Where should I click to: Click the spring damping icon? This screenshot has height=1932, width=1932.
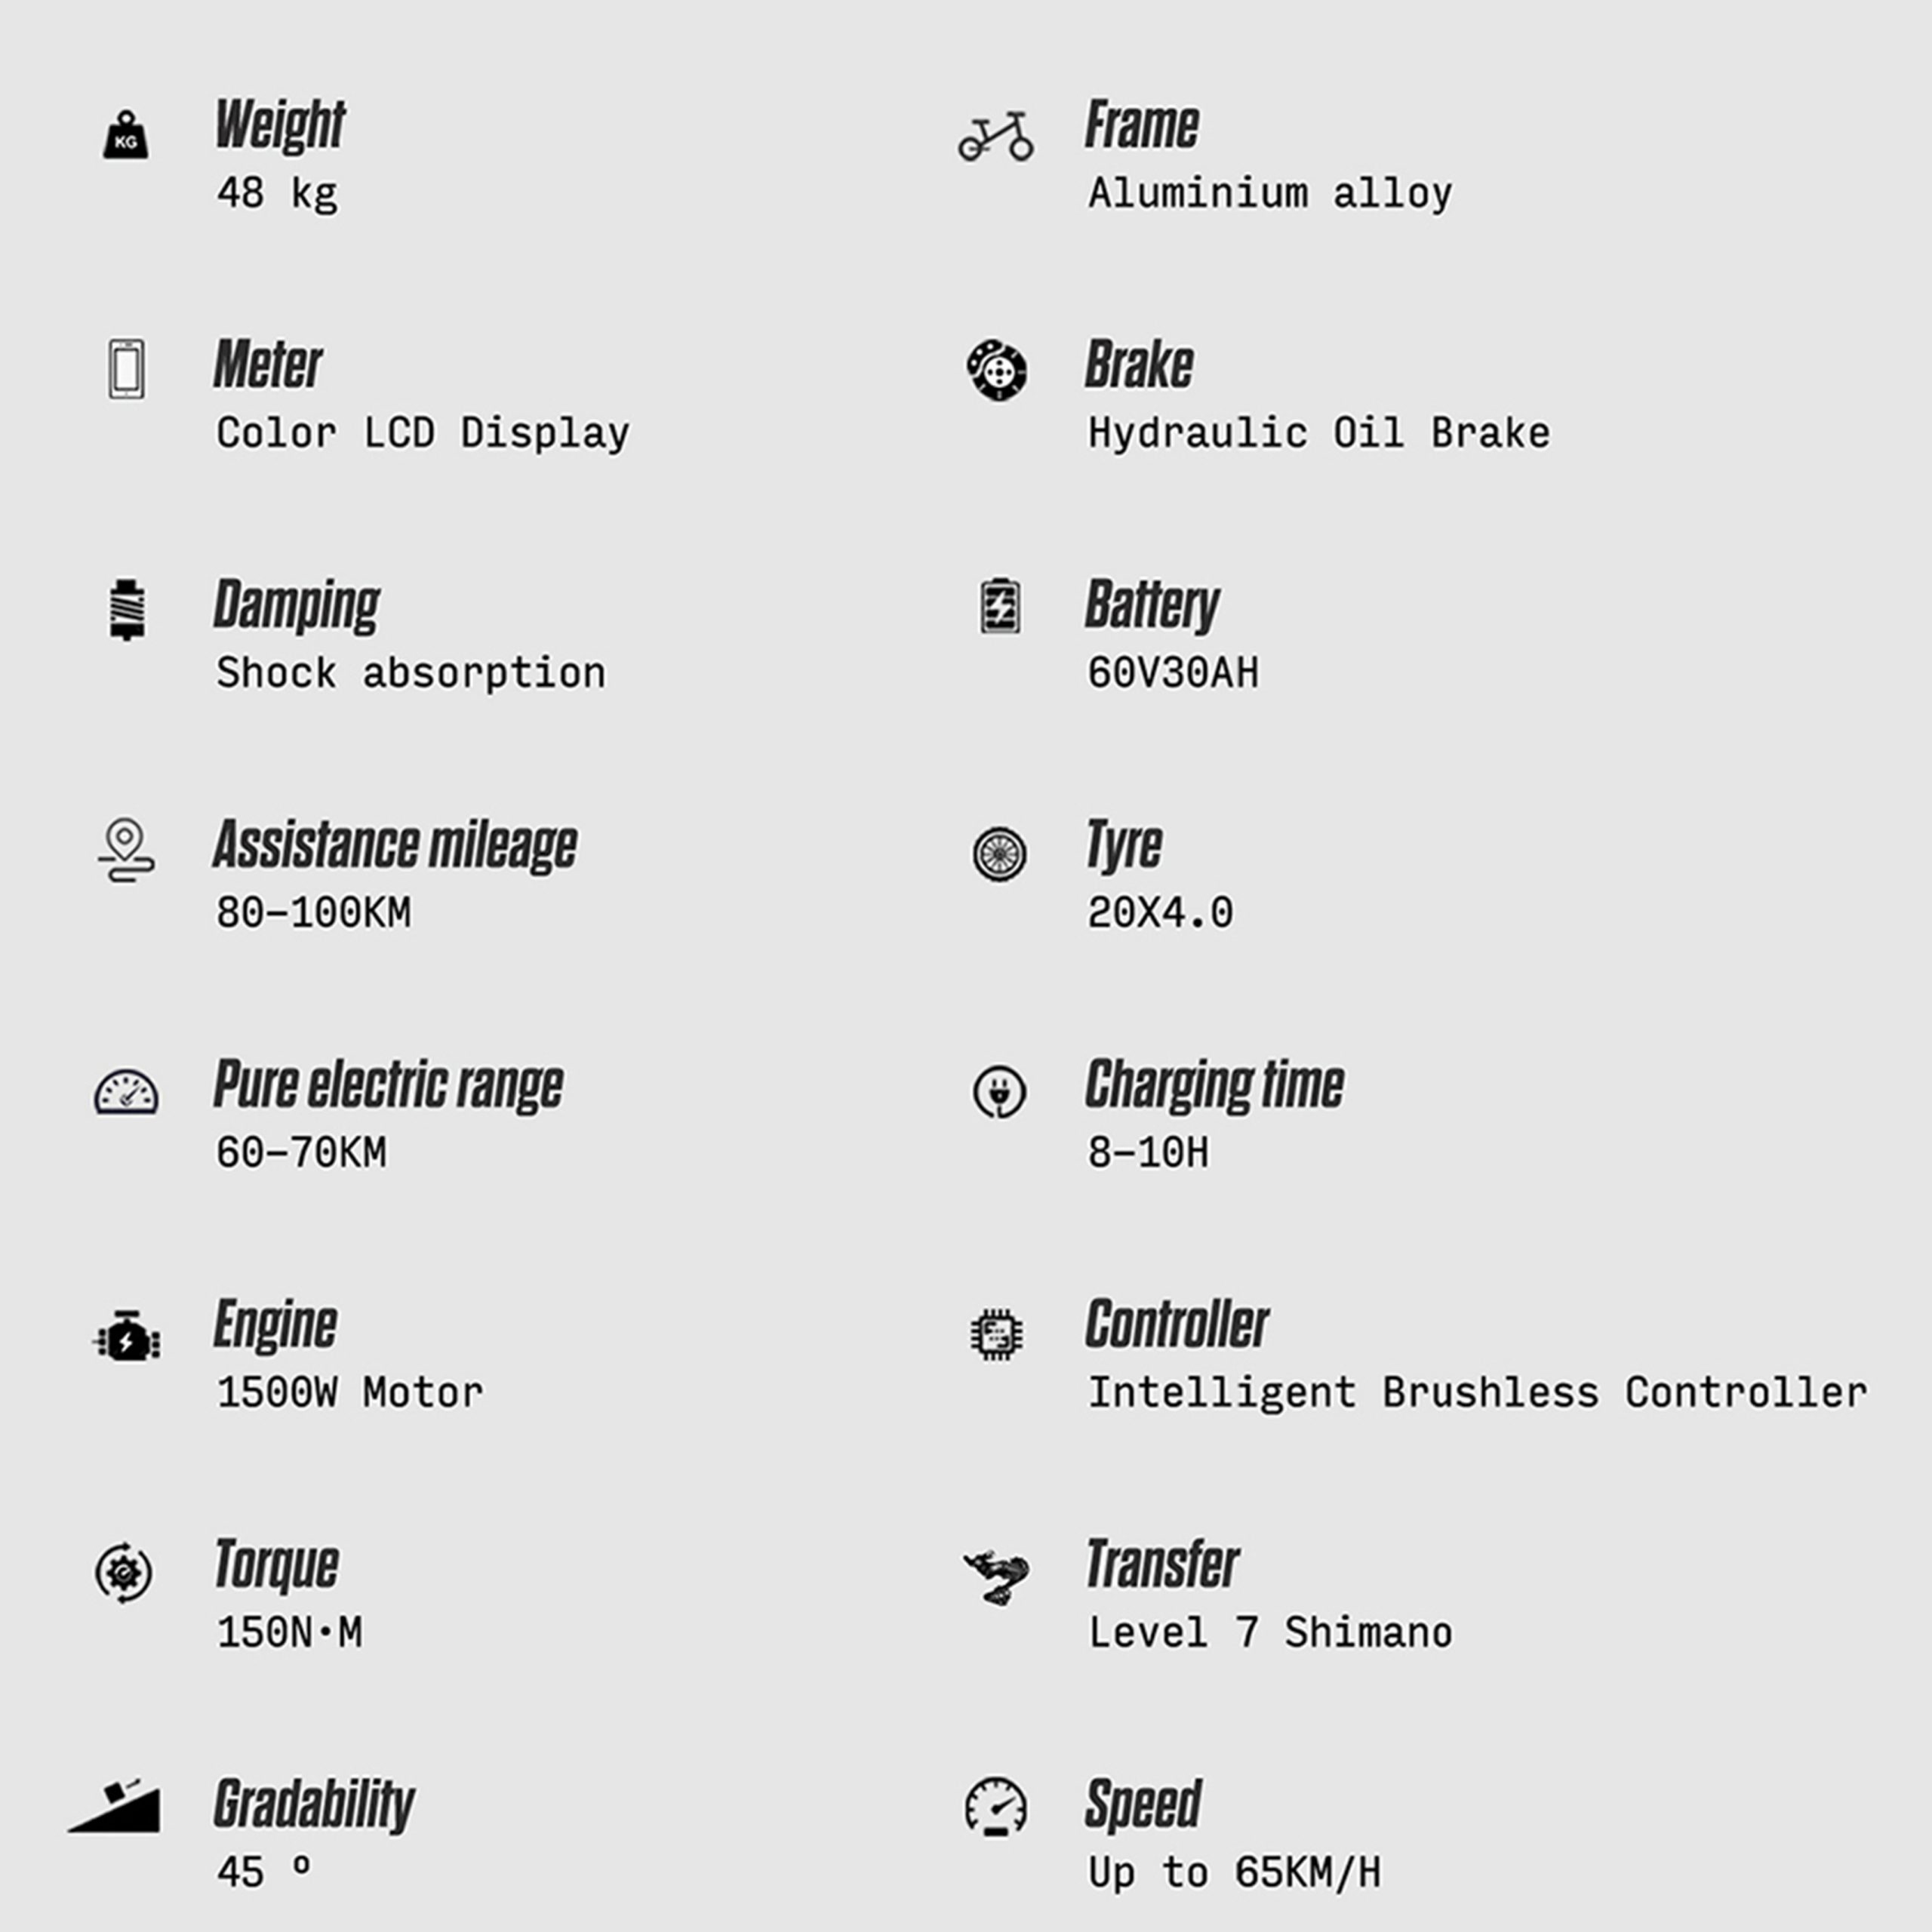(126, 609)
